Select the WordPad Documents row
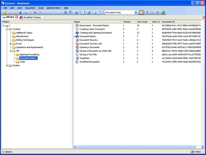 click(x=137, y=62)
